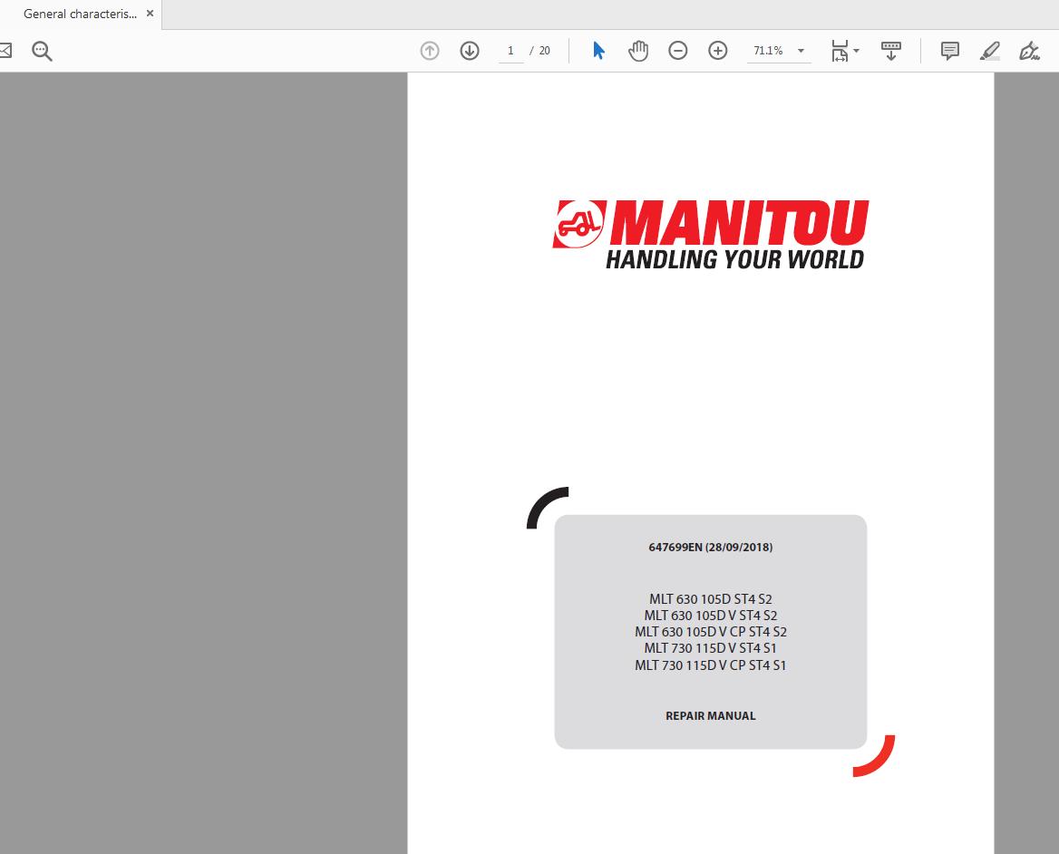
Task: Zoom in with the plus button
Action: tap(718, 51)
